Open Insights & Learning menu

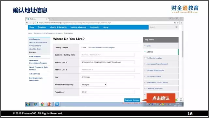78,27
